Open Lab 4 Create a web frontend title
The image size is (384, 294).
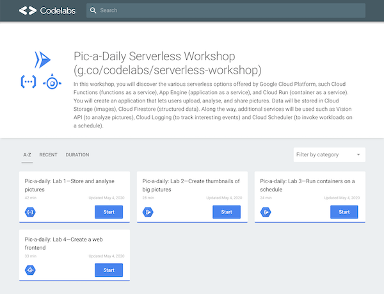(x=63, y=243)
